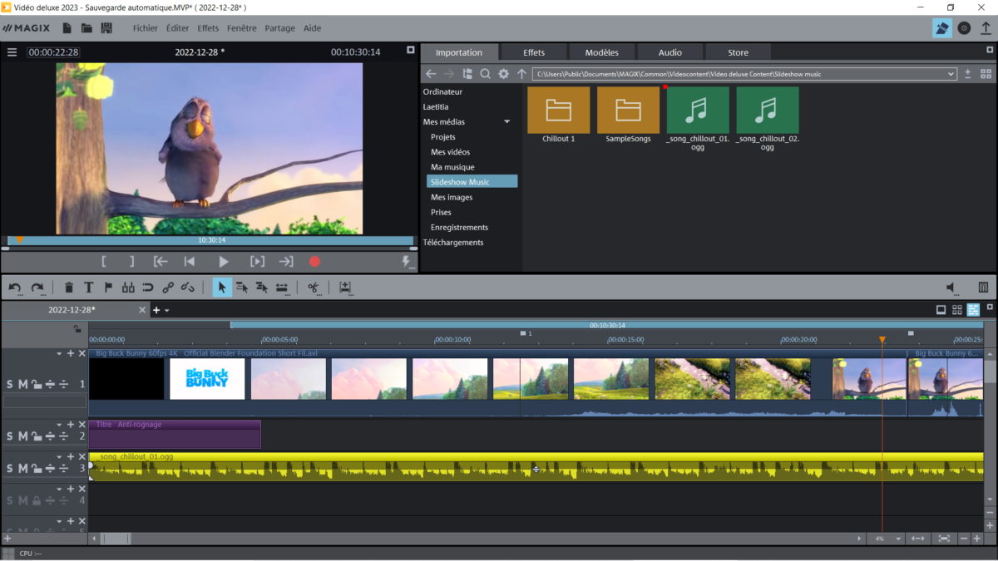
Task: Click the speaker volume icon
Action: click(x=951, y=288)
